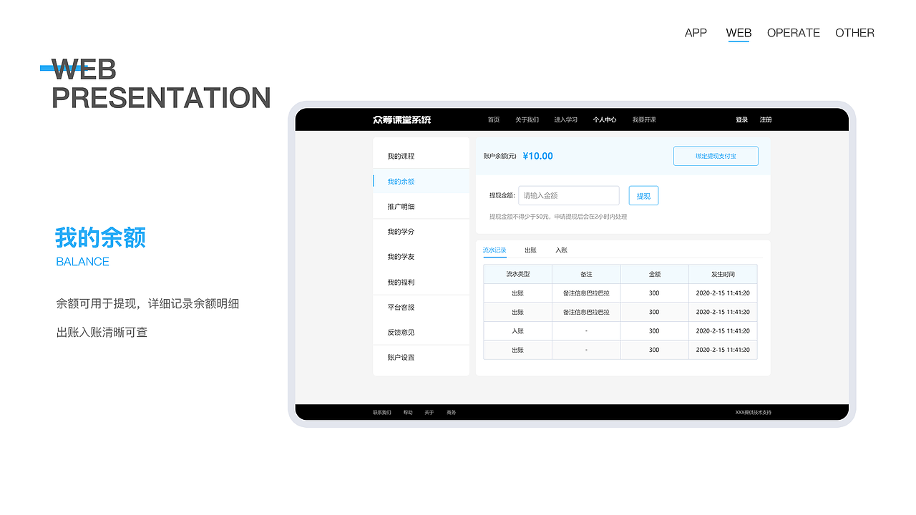
Task: Contact 平台客服 from the sidebar
Action: pos(421,307)
